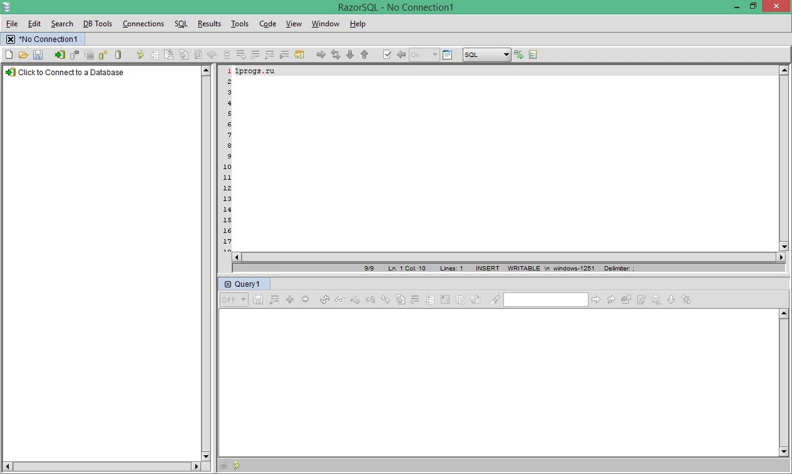Open the OFF dropdown in results toolbar
Image resolution: width=792 pixels, height=474 pixels.
234,299
